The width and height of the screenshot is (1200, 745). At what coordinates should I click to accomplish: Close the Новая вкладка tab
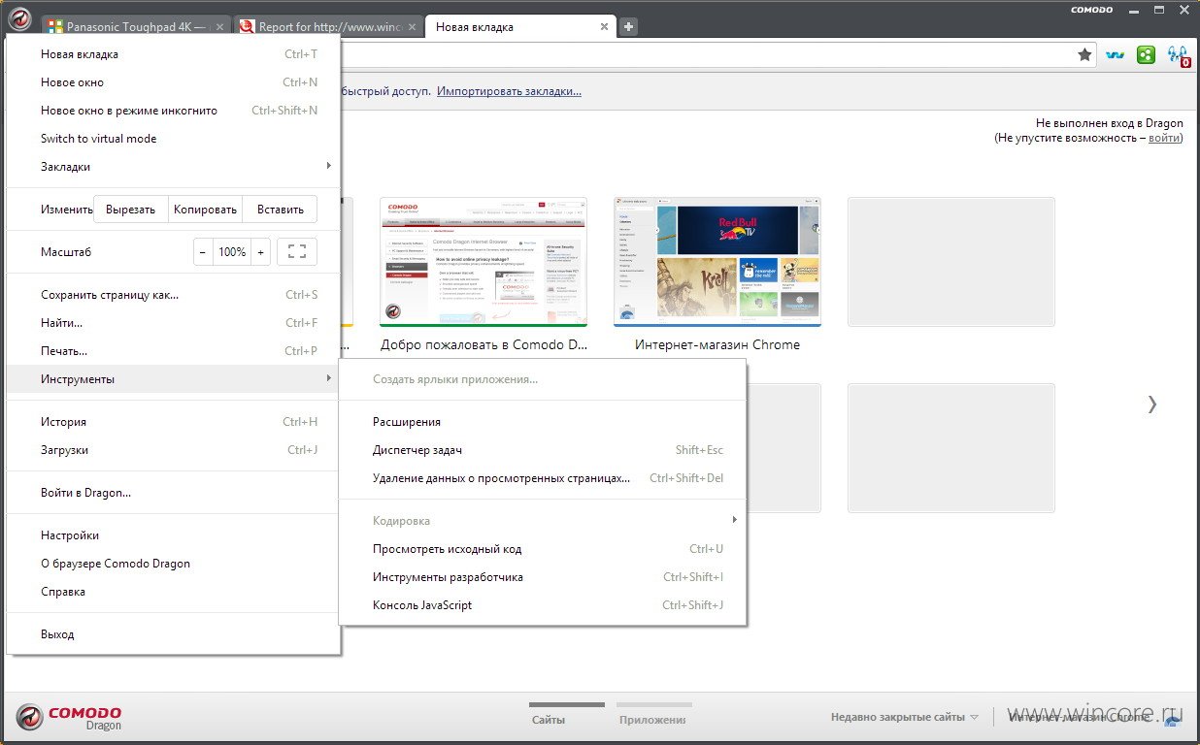pyautogui.click(x=605, y=27)
